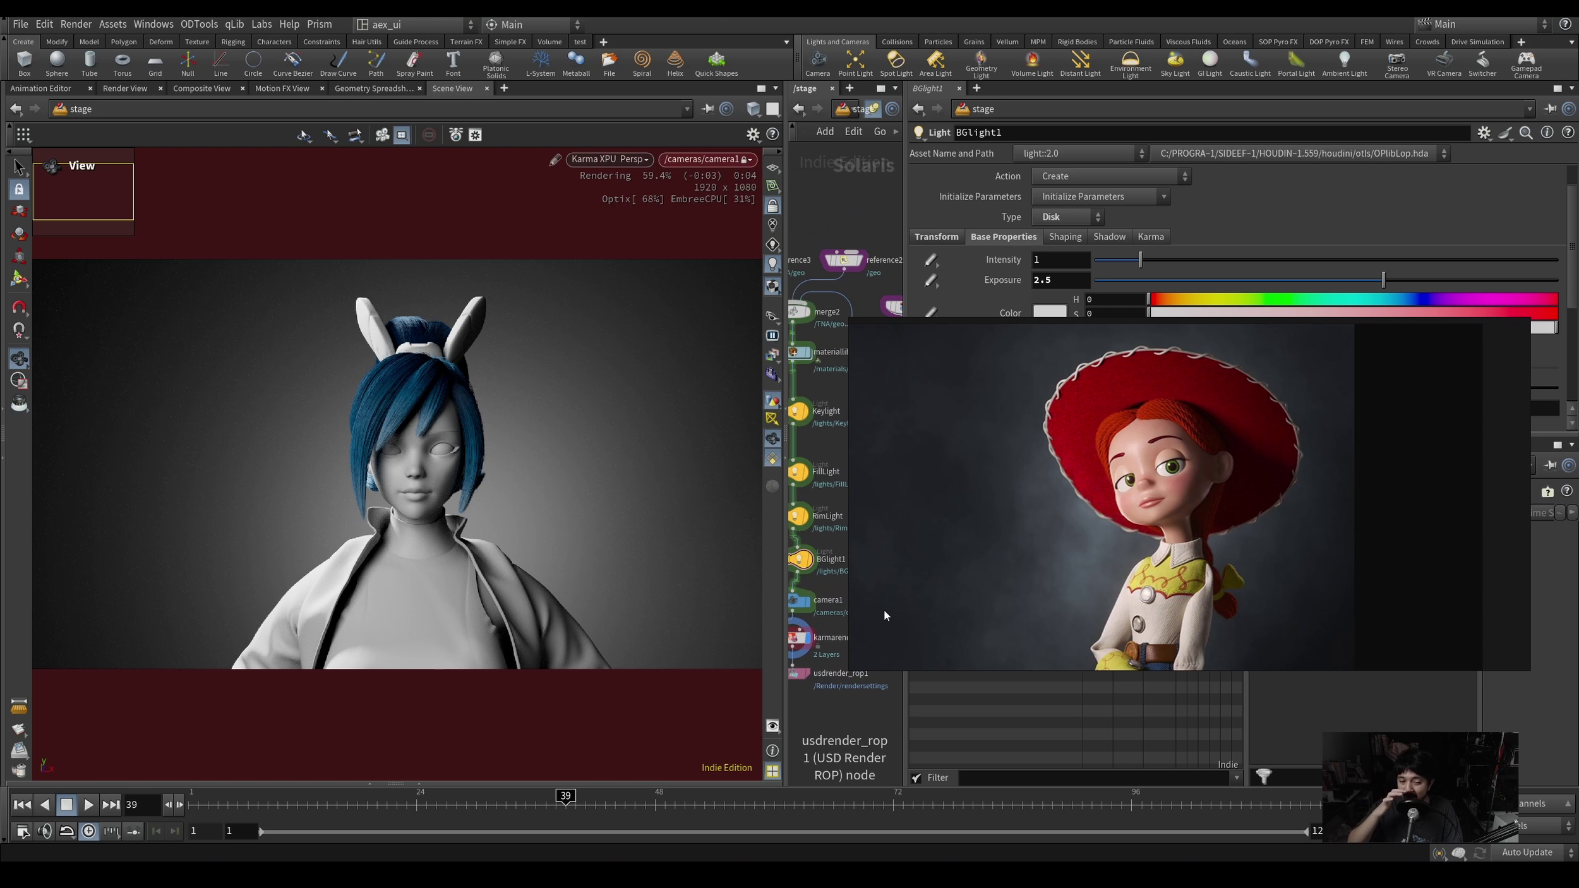Open Karma XPU Persp viewport menu

pos(609,159)
